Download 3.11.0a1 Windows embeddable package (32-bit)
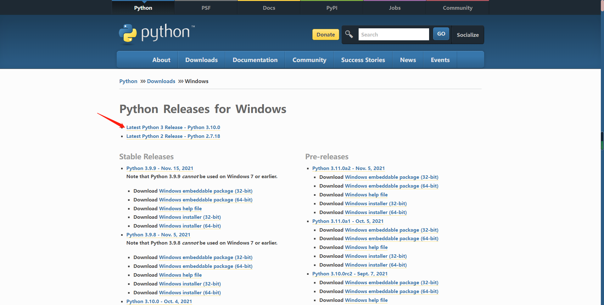The width and height of the screenshot is (604, 305). pyautogui.click(x=392, y=230)
